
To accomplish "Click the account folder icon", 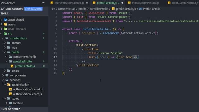I will (9, 43).
